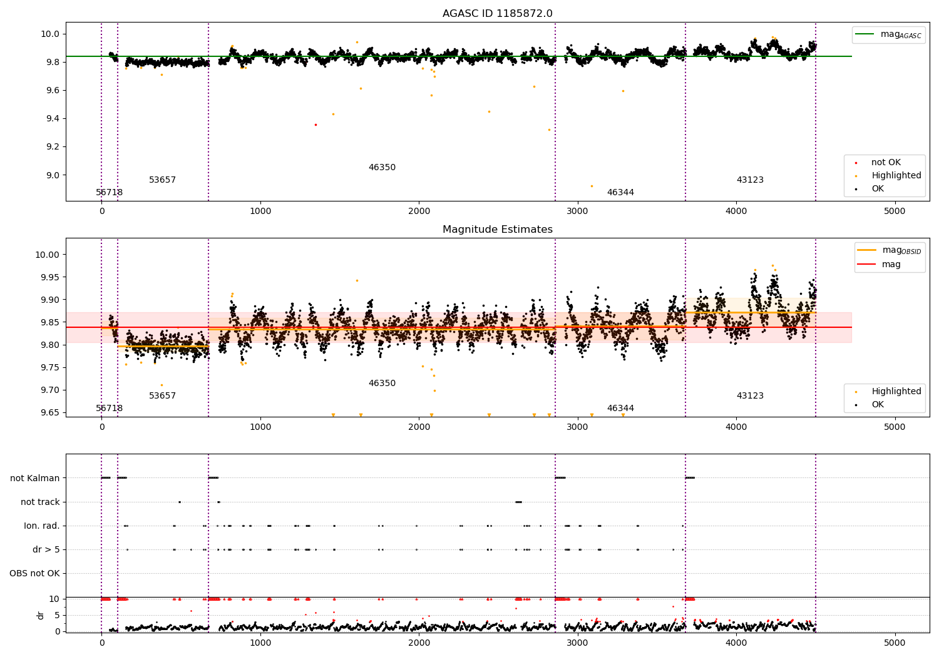Screen dimensions: 939x657
Task: Click the 'Ion. rad.' row label
Action: [42, 526]
